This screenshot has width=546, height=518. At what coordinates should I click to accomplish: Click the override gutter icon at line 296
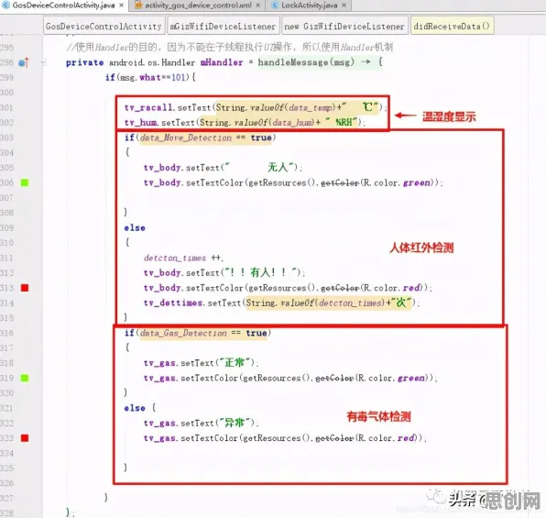click(x=24, y=62)
